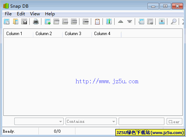Open the View menu

pyautogui.click(x=35, y=14)
